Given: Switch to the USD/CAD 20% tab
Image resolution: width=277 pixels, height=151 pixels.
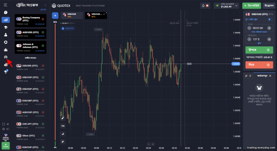Looking at the screenshot, I should 72,15.
